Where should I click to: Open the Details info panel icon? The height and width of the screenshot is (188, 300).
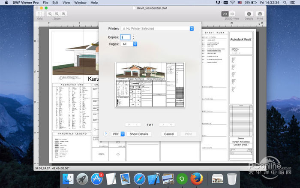tap(249, 14)
